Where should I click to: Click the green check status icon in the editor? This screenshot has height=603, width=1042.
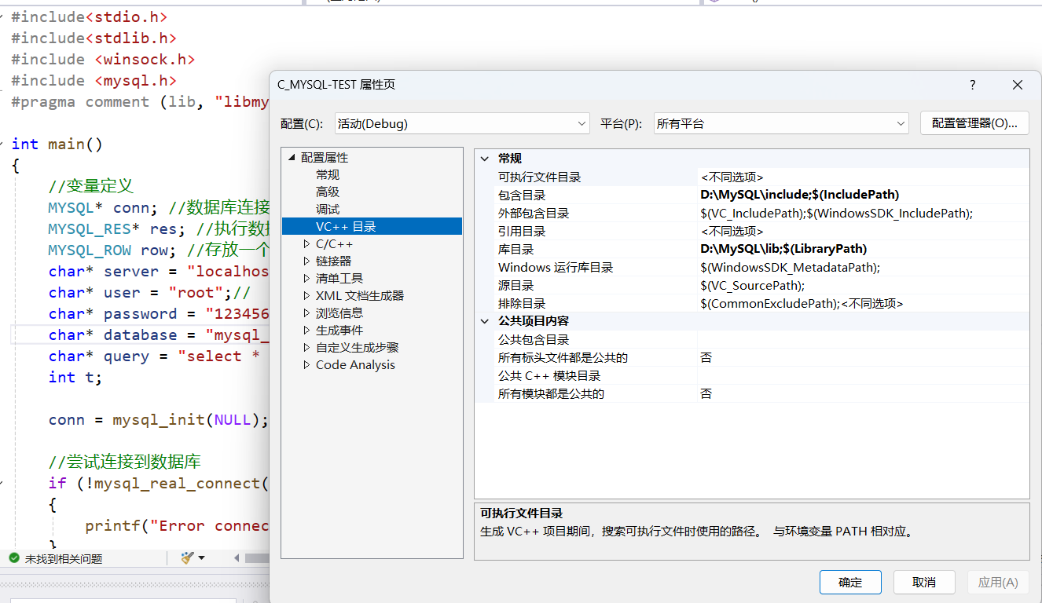(13, 558)
